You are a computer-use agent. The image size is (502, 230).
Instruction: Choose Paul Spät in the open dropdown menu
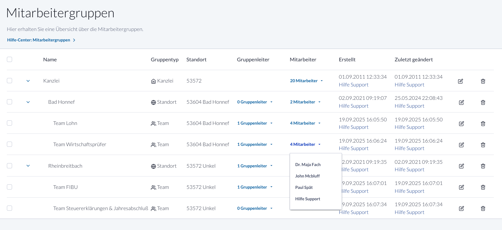[x=304, y=187]
